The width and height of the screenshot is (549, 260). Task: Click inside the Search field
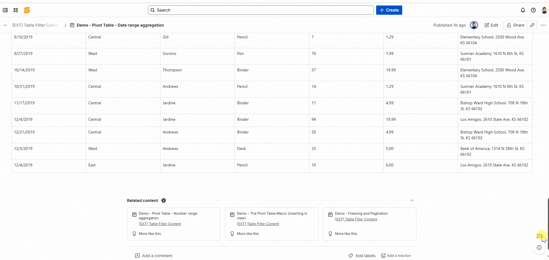pyautogui.click(x=261, y=10)
